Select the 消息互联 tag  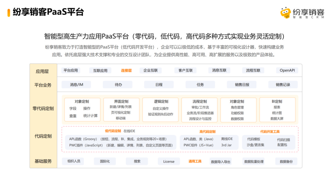[219, 70]
